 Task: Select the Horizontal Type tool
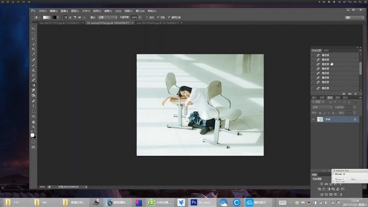pyautogui.click(x=33, y=106)
